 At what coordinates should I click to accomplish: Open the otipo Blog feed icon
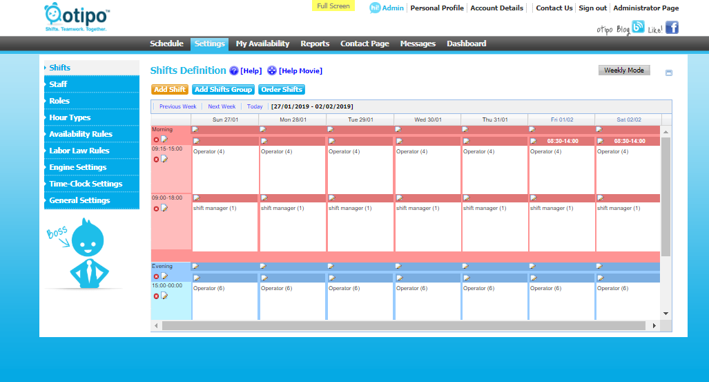click(638, 27)
